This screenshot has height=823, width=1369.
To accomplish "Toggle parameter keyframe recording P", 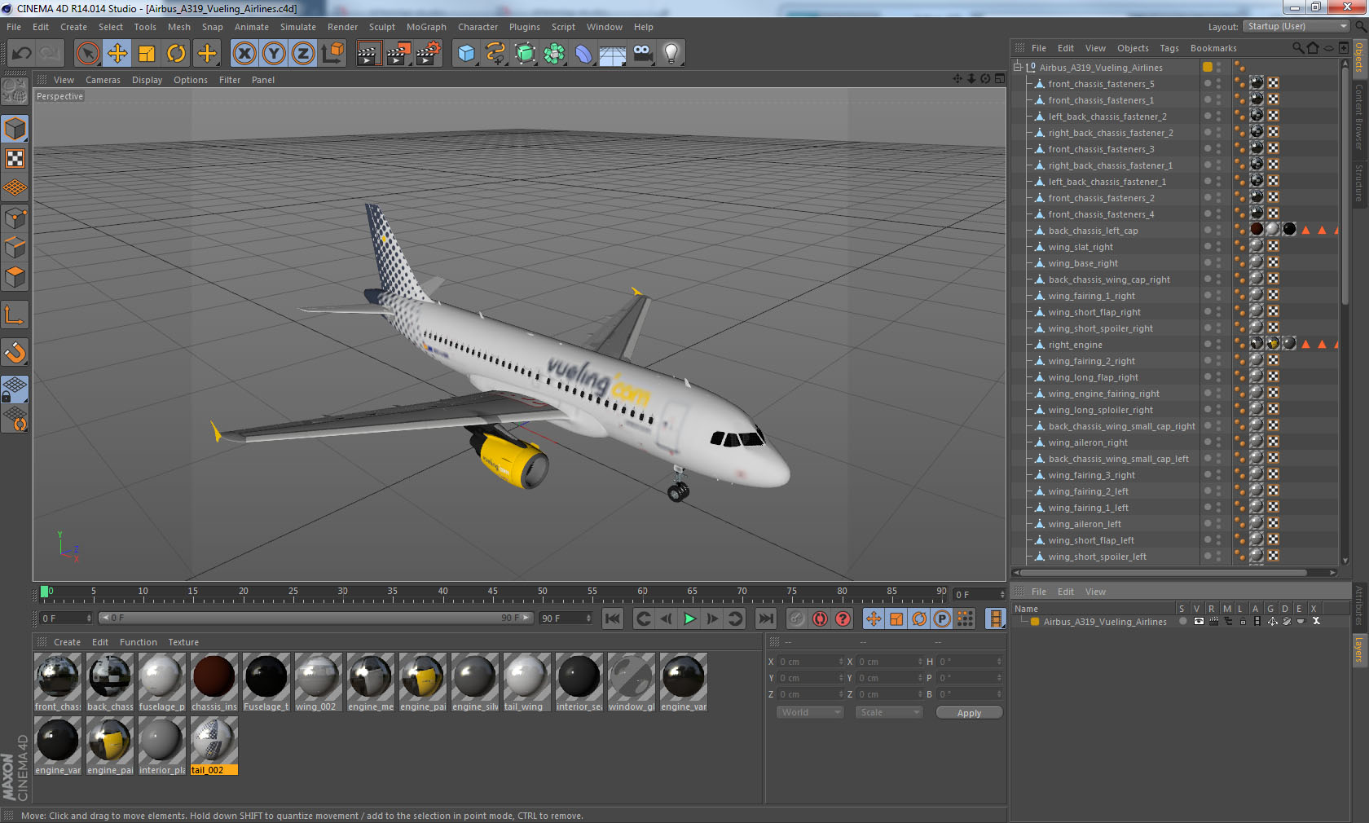I will (x=942, y=618).
